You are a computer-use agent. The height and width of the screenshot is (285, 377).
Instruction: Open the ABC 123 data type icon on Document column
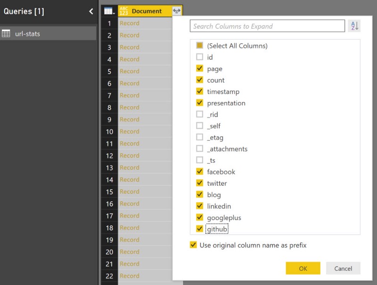coord(124,10)
